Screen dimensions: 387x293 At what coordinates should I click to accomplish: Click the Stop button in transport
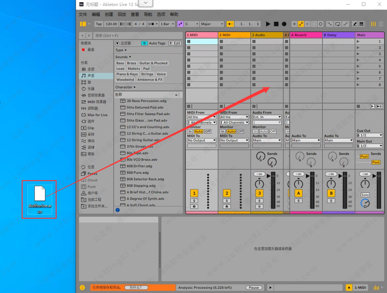coord(276,24)
